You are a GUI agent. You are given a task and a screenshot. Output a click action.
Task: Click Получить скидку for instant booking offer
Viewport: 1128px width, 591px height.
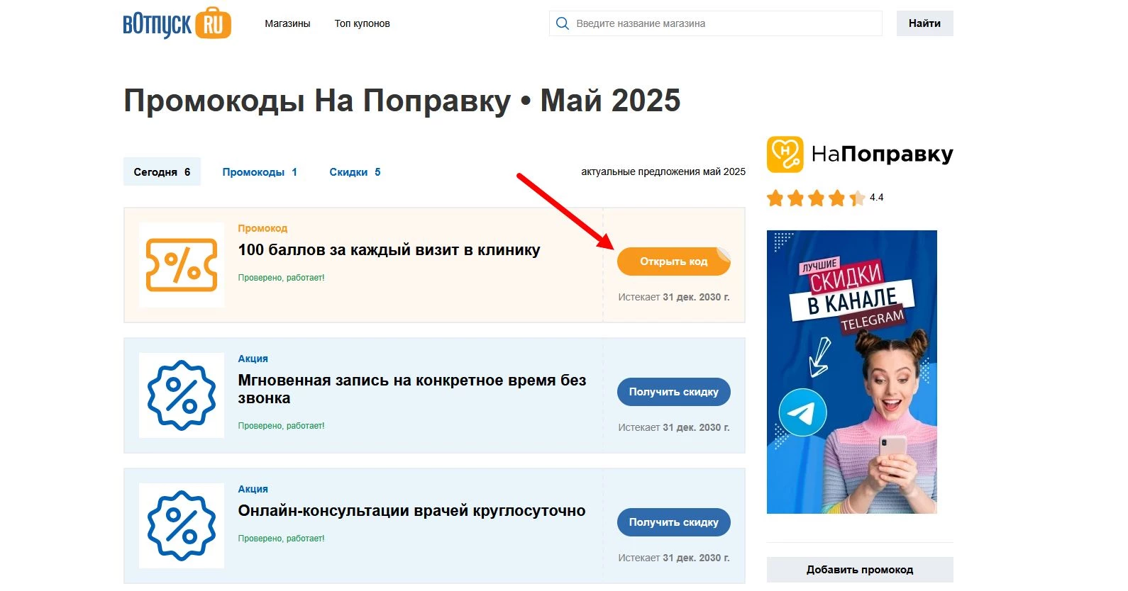coord(673,391)
